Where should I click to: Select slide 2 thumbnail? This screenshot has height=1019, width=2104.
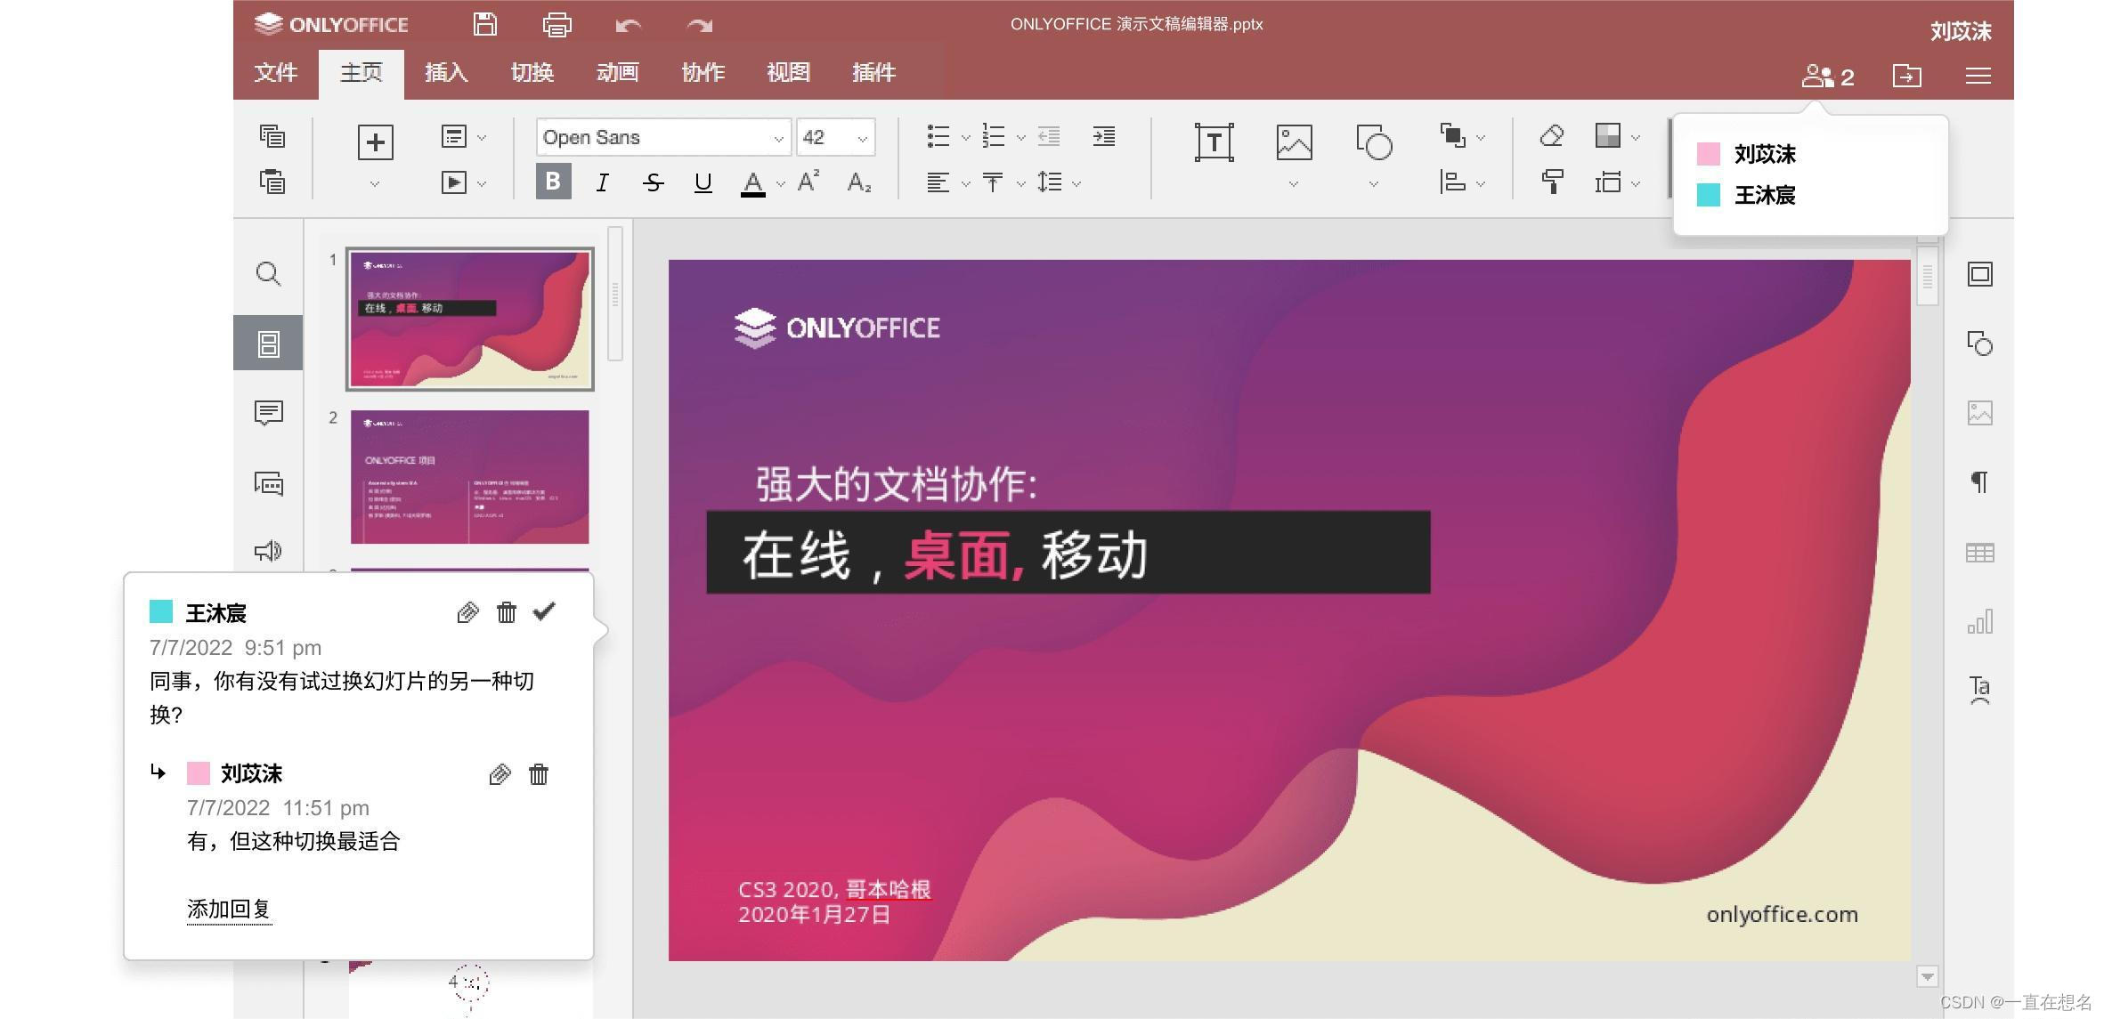tap(469, 476)
